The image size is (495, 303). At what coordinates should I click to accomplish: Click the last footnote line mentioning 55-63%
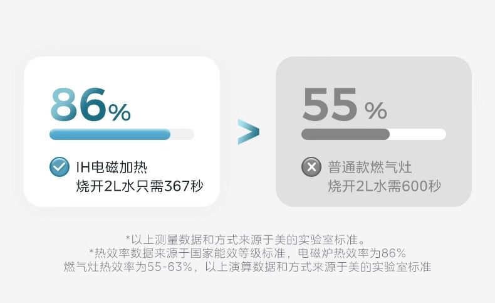[247, 267]
